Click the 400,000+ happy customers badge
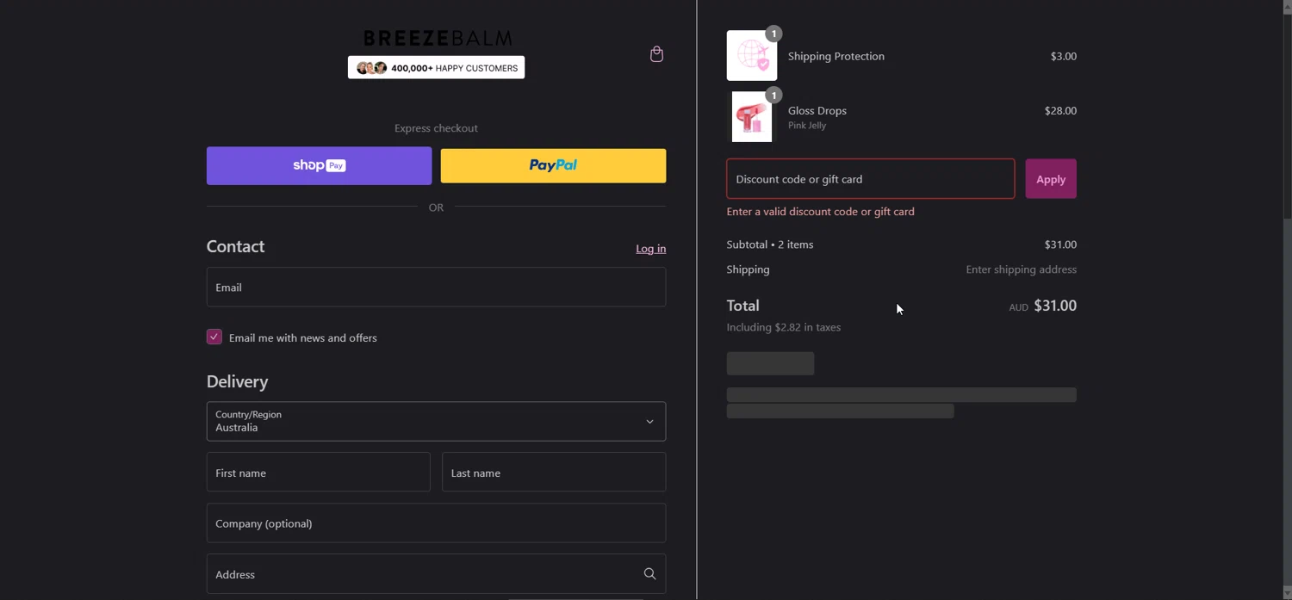 tap(436, 68)
